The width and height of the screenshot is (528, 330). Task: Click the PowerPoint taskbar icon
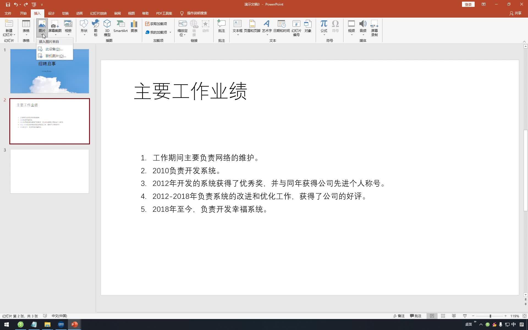pos(75,324)
